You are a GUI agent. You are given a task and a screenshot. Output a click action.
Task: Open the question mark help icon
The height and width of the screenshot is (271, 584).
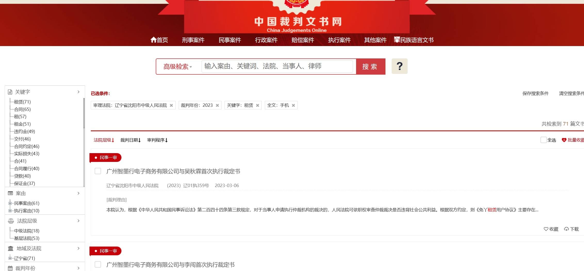399,66
